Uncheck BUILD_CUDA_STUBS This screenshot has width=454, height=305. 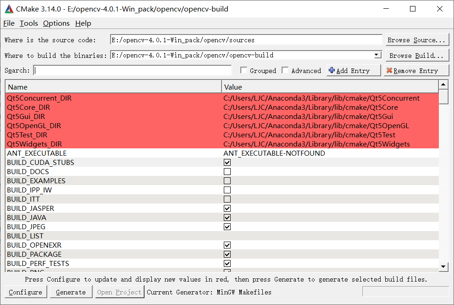point(227,162)
